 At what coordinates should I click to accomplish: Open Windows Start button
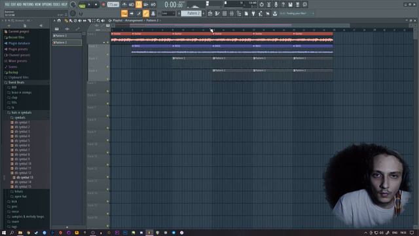tap(4, 233)
